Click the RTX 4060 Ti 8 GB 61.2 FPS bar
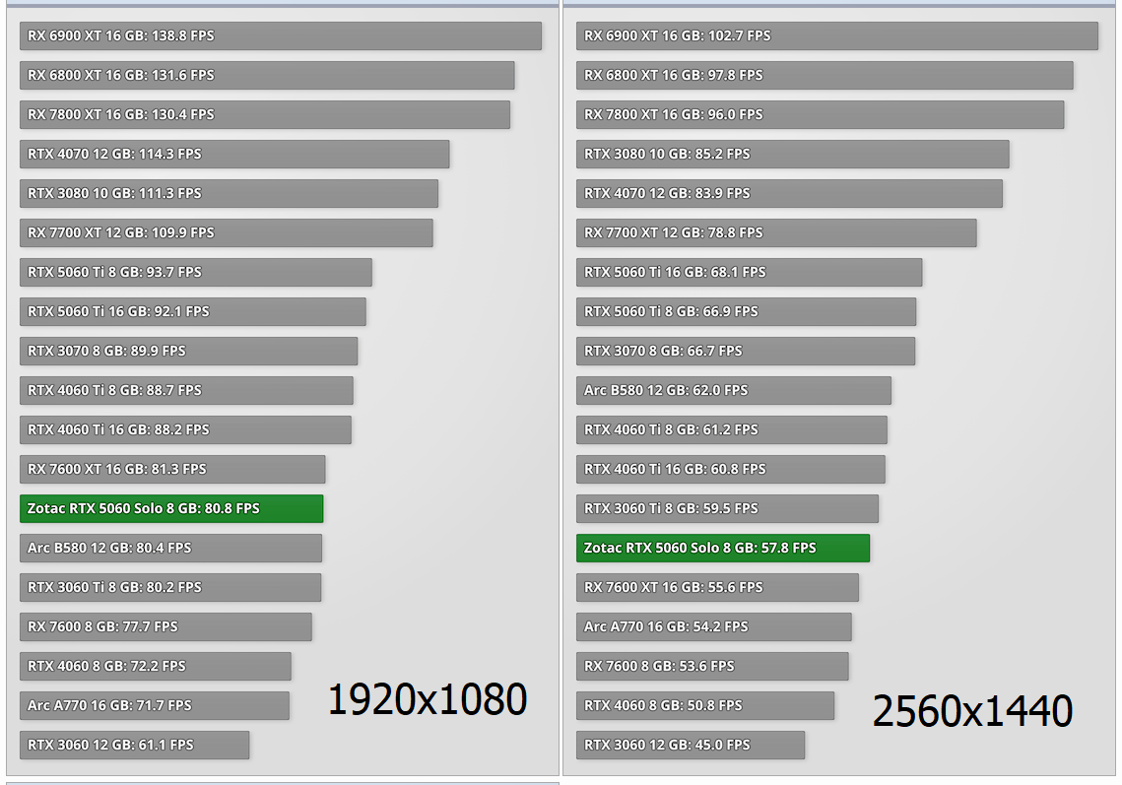 pos(731,429)
